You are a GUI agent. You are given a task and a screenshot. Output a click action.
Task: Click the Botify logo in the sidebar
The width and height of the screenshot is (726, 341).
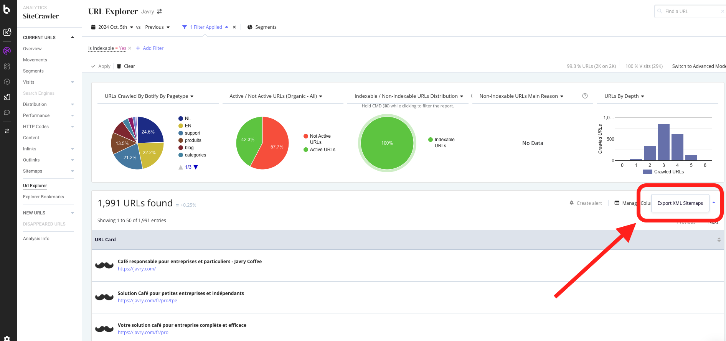click(x=7, y=9)
